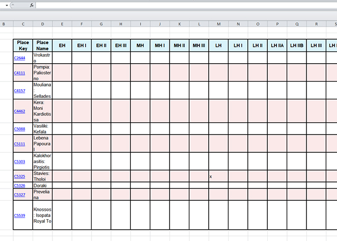Open the C5088 link for Vasiliki

coord(19,129)
